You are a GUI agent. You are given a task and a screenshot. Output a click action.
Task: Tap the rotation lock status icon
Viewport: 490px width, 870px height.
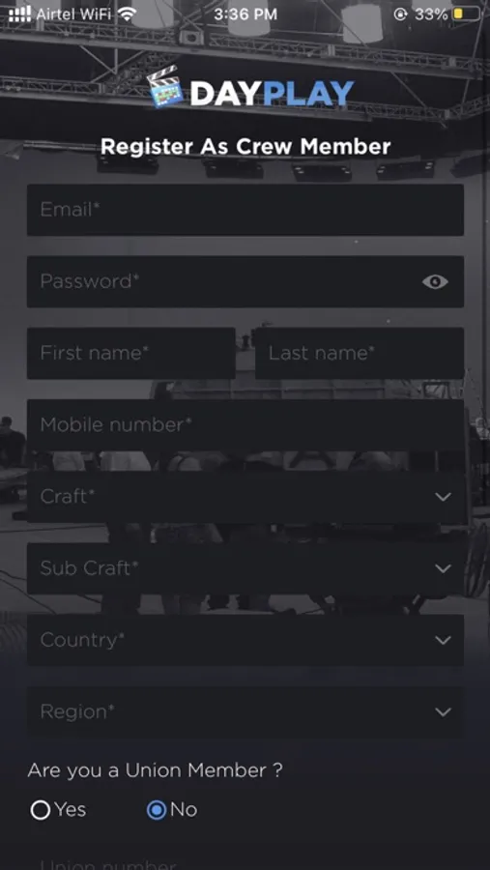400,14
